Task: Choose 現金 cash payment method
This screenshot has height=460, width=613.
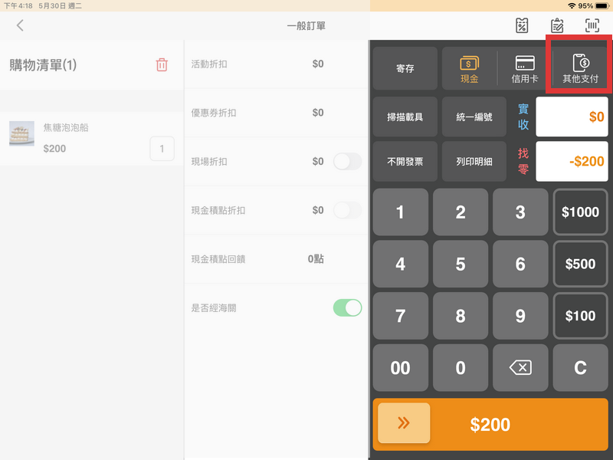Action: pos(470,68)
